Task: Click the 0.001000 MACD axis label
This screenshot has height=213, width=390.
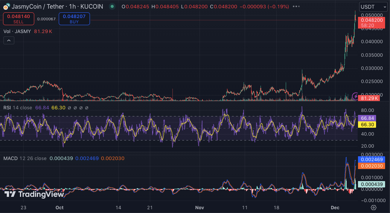Action: click(x=372, y=177)
